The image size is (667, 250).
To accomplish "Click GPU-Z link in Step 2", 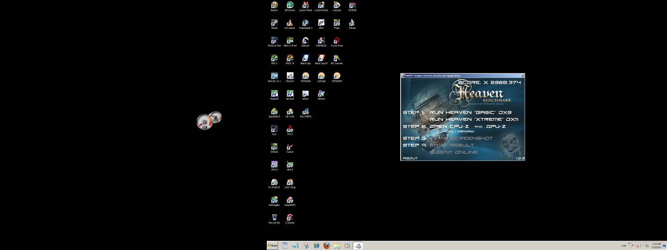I will [496, 127].
